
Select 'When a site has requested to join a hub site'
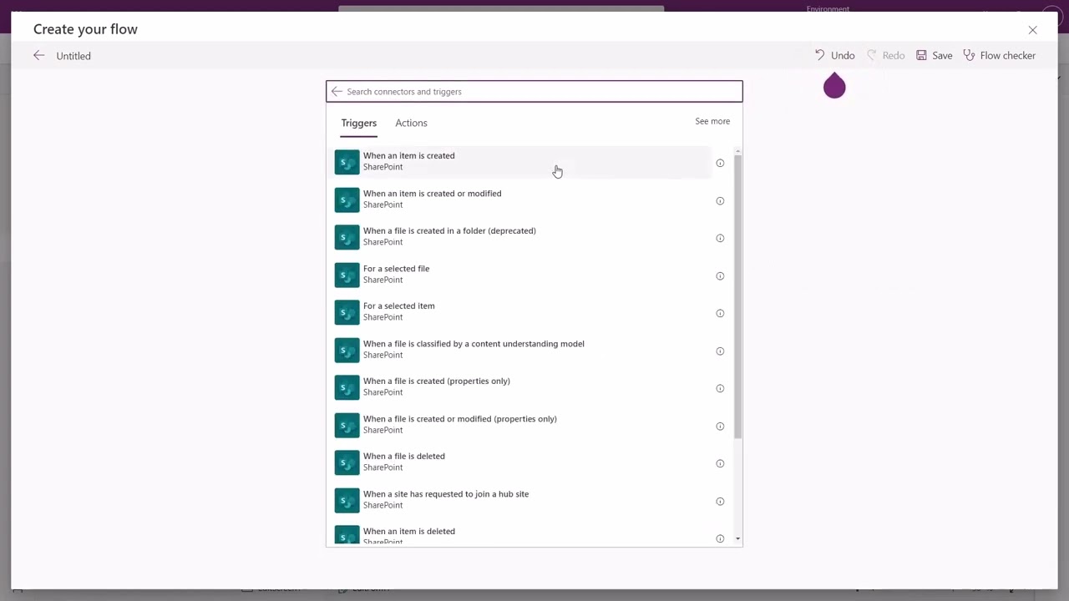pyautogui.click(x=522, y=500)
